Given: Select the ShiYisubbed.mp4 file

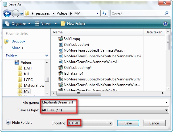Looking at the screenshot, I should point(78,67).
